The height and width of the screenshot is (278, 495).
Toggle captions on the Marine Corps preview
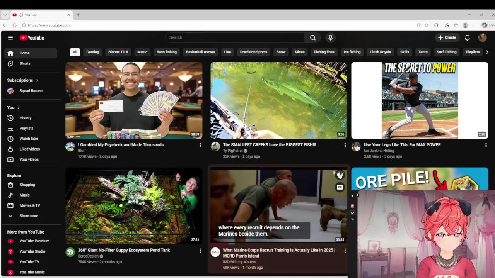click(340, 187)
